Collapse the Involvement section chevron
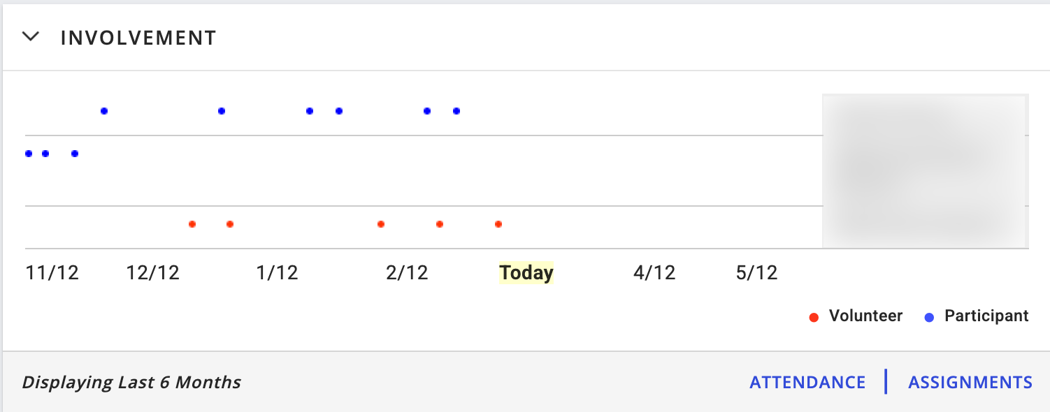 point(30,36)
